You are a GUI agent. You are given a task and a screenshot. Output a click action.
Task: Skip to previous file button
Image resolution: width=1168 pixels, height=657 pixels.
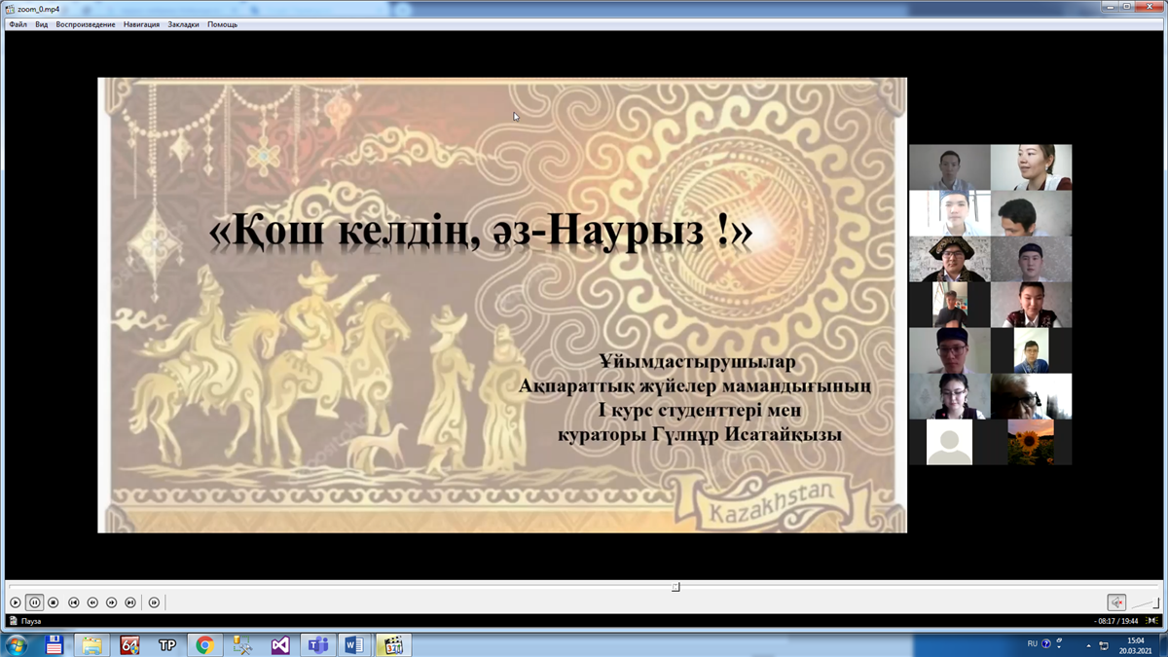(x=73, y=602)
